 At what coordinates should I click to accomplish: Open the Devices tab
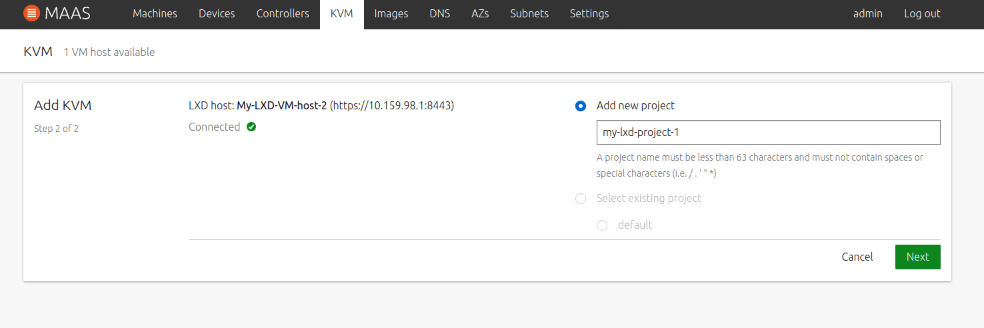(x=217, y=13)
